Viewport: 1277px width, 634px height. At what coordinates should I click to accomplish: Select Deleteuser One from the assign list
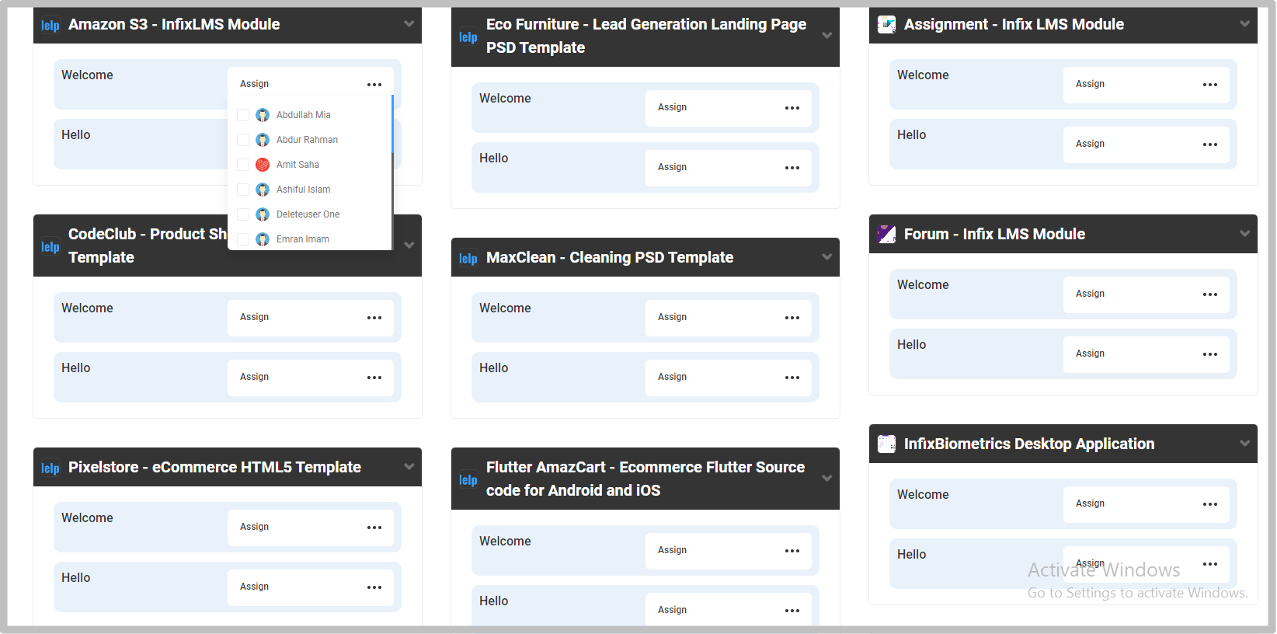[x=308, y=214]
